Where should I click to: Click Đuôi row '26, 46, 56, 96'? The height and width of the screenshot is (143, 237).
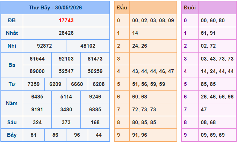click(x=217, y=97)
